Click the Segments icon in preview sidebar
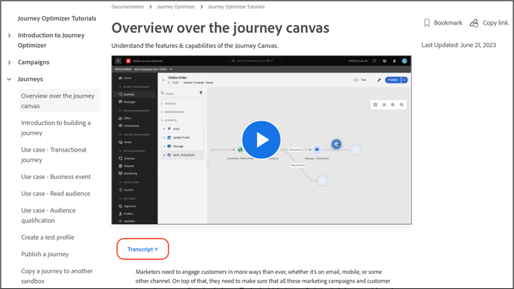Screen dimensions: 514x289 coord(121,206)
